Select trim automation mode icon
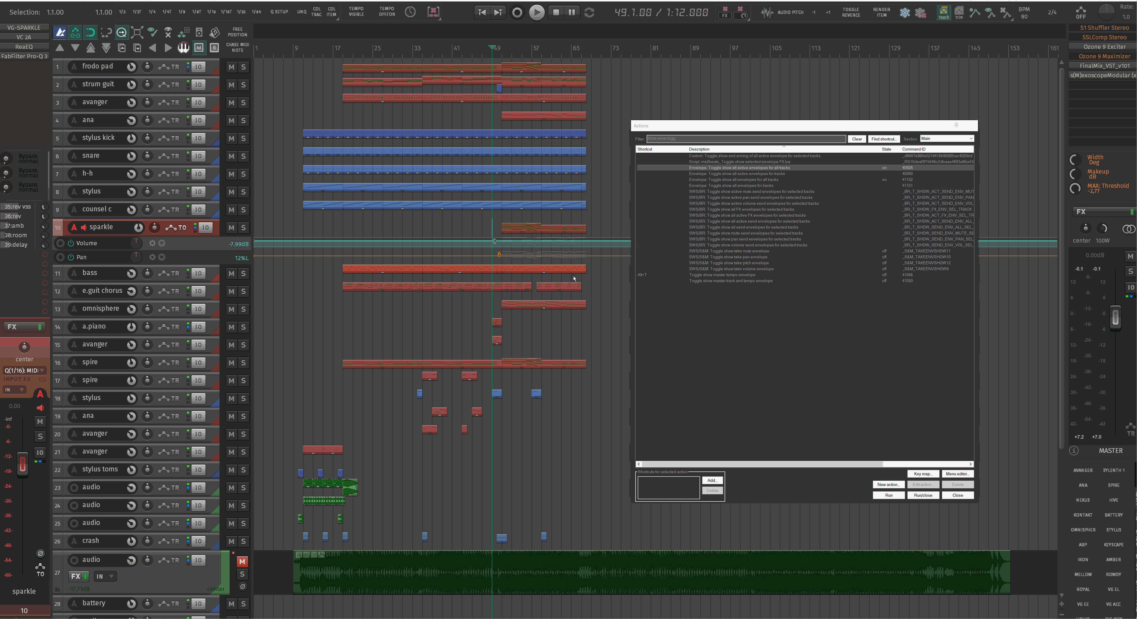The width and height of the screenshot is (1137, 619). pyautogui.click(x=959, y=12)
